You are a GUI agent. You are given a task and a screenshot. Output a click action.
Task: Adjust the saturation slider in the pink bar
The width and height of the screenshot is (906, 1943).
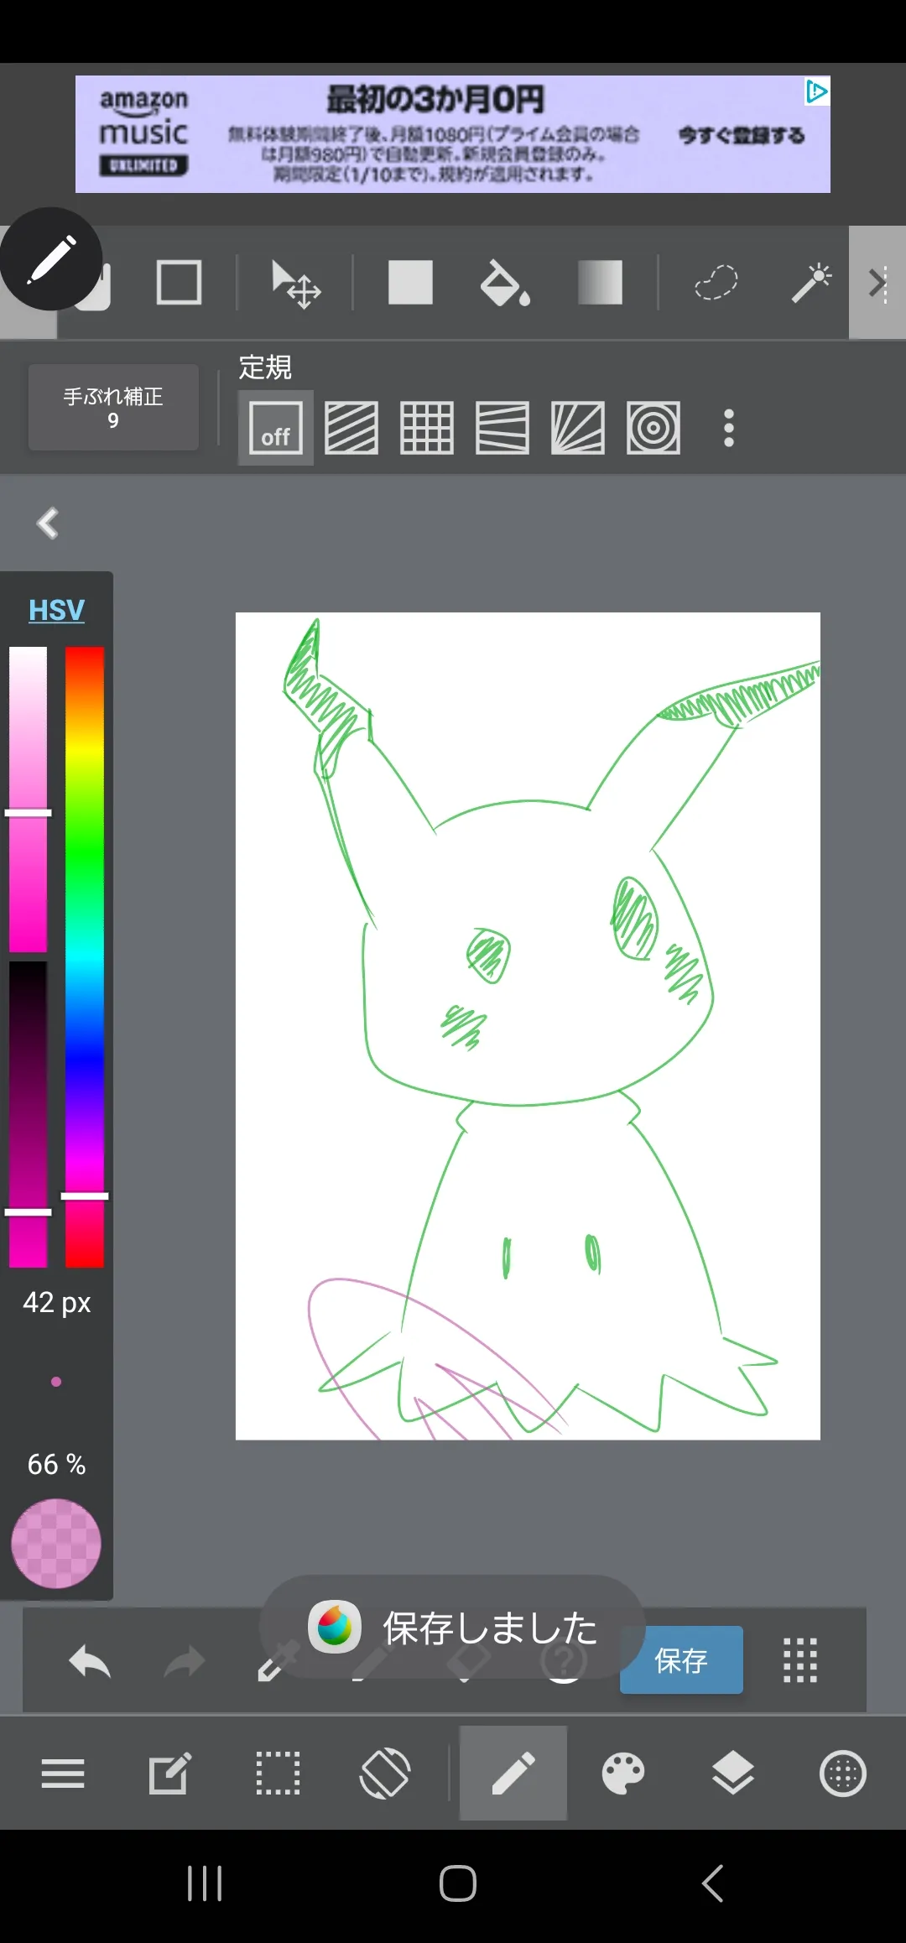[x=28, y=799]
